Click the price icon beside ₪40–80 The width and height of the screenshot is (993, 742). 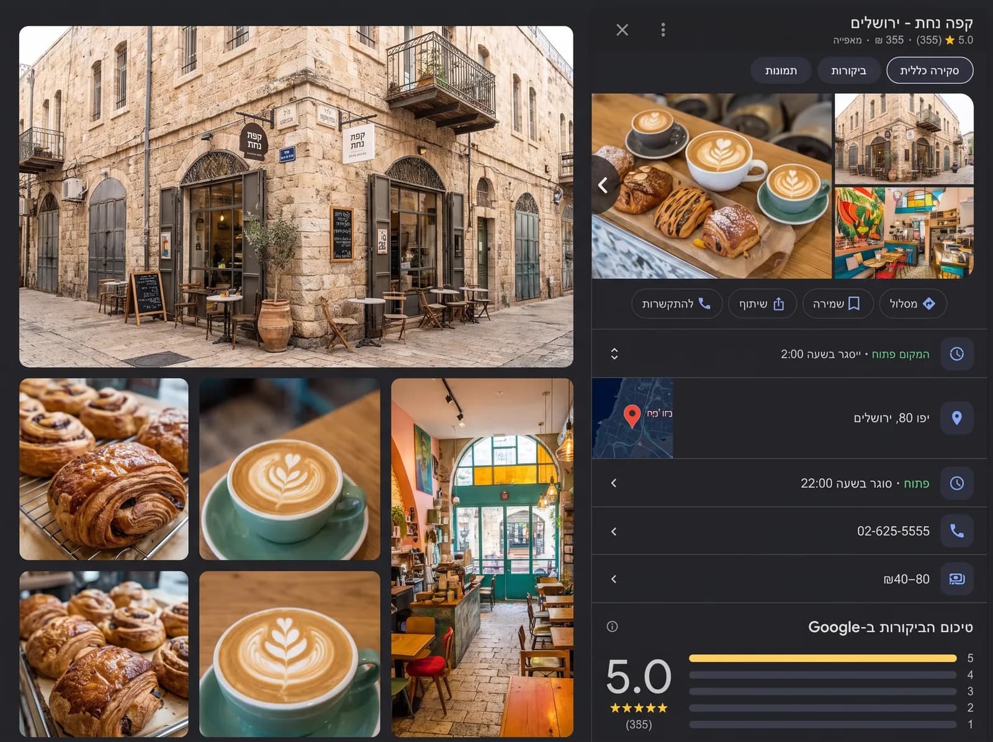tap(956, 579)
